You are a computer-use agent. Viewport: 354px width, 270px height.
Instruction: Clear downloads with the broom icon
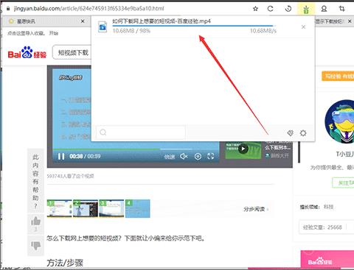(291, 133)
